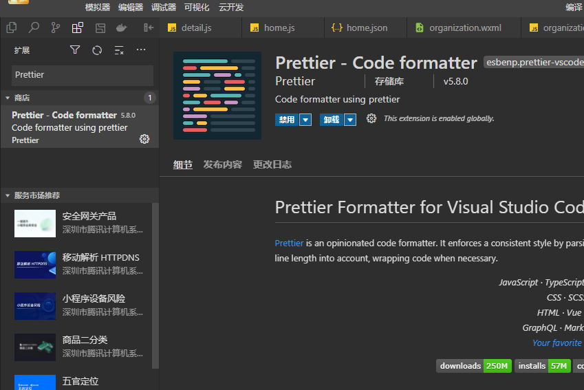Collapse the sidebar with the arrow icon
The height and width of the screenshot is (390, 584).
pyautogui.click(x=149, y=28)
